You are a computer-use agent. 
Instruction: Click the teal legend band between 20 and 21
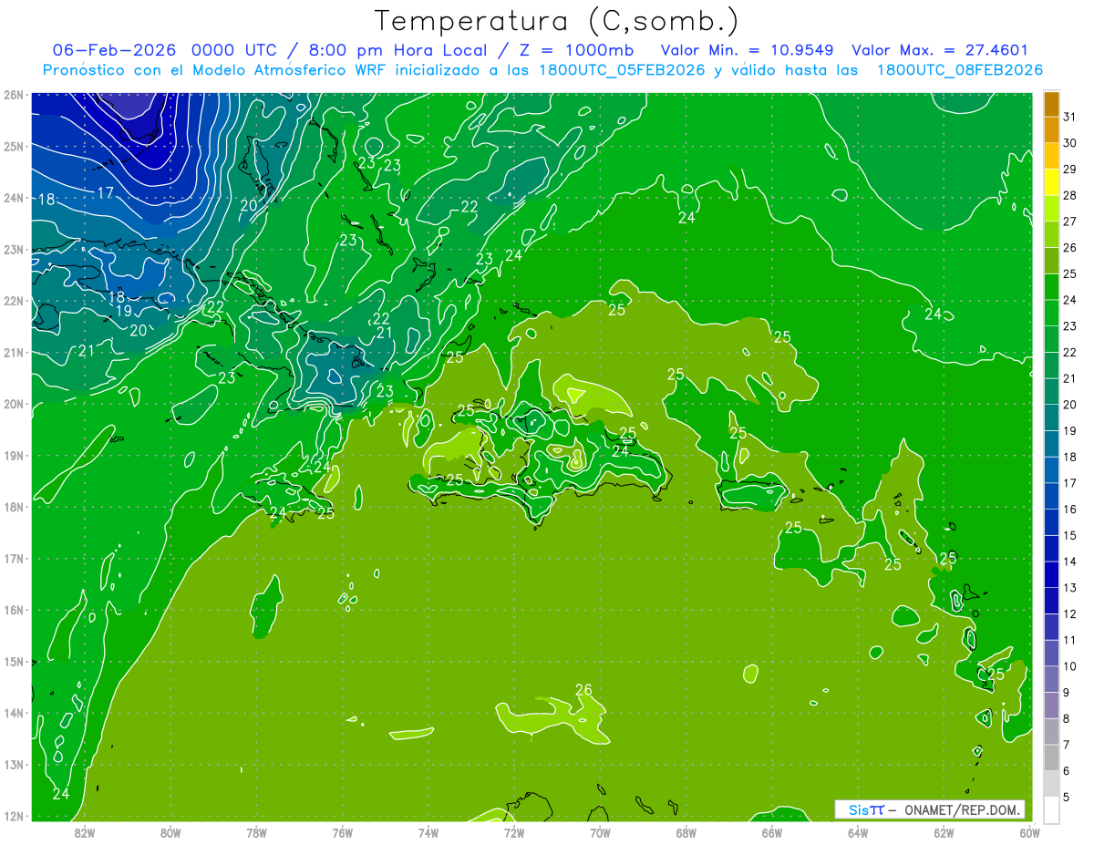click(1051, 391)
